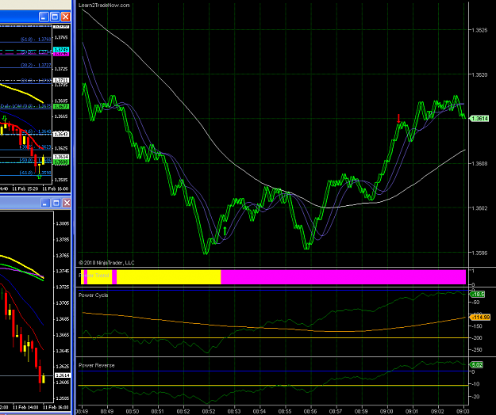Screen dimensions: 496x415
Task: Click the green down arrow in upper-left chart
Action: 5,120
